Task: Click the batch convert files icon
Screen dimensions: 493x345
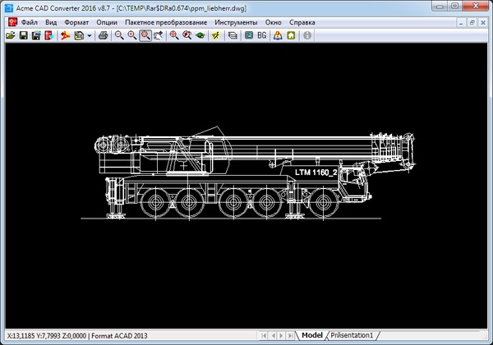Action: pyautogui.click(x=79, y=35)
